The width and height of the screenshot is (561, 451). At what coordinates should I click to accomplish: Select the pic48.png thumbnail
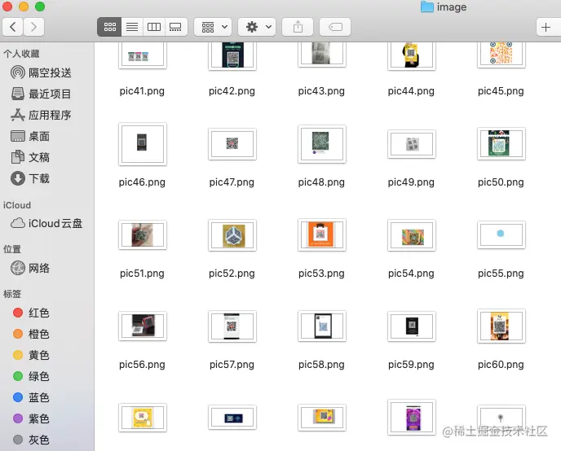[321, 144]
